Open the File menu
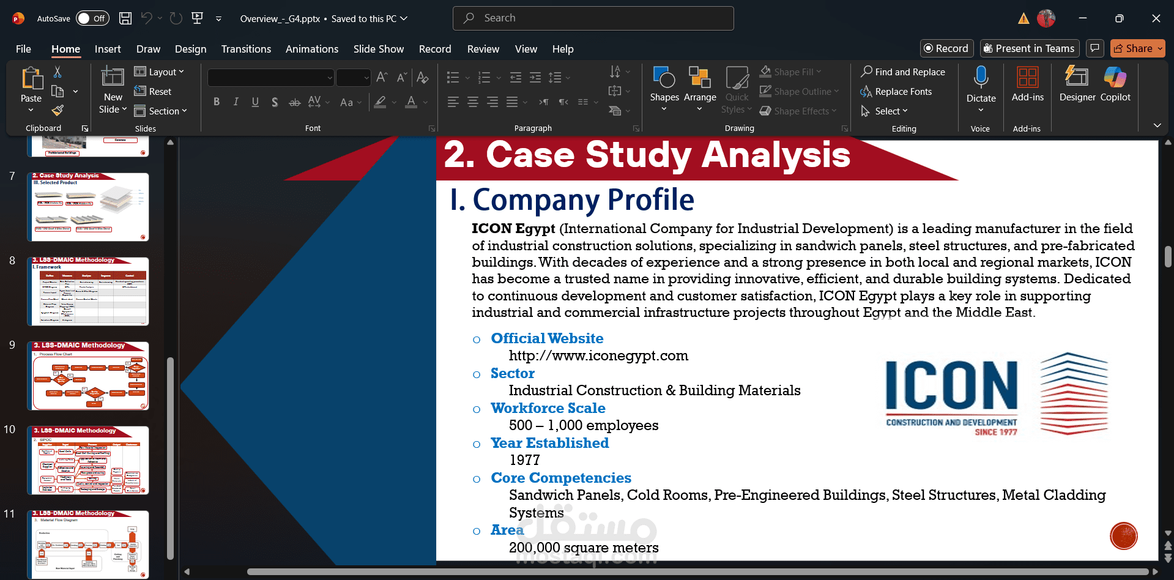 (x=23, y=49)
